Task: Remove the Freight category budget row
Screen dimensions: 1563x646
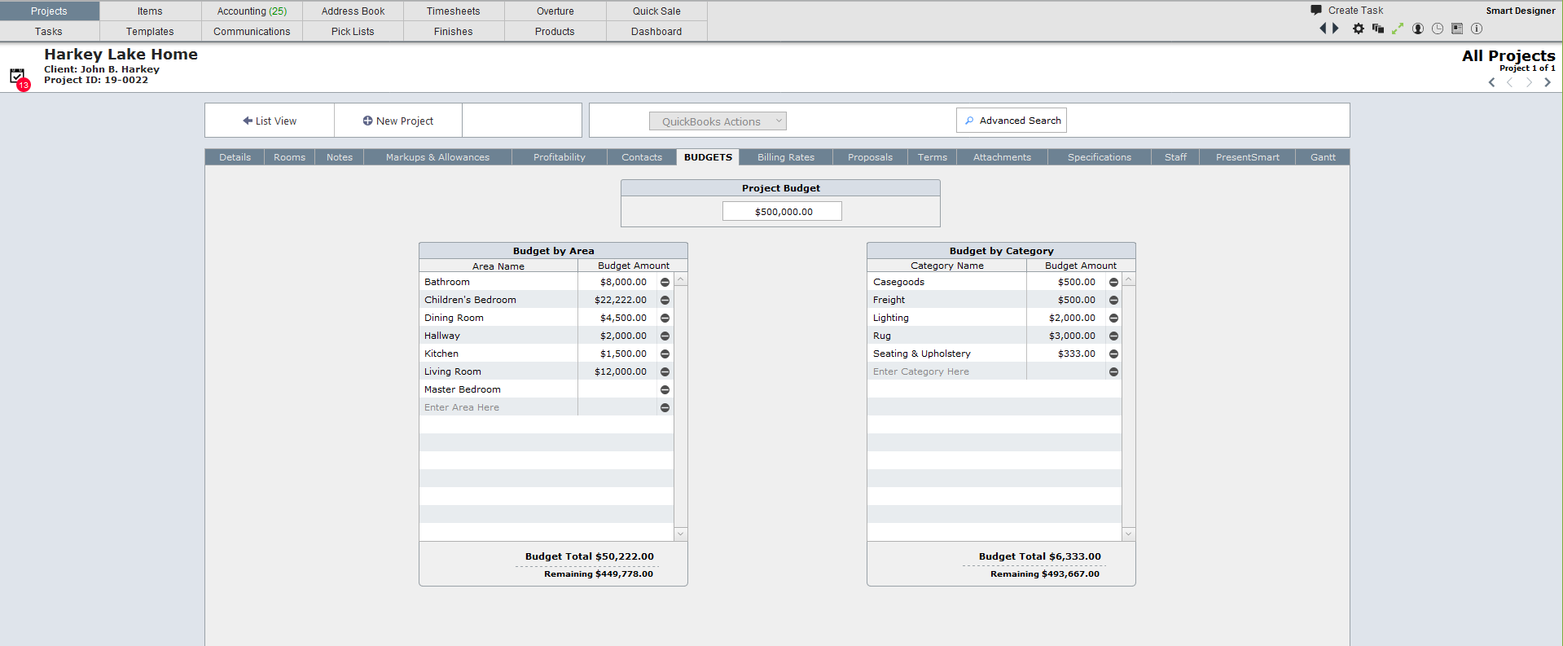Action: pos(1113,300)
